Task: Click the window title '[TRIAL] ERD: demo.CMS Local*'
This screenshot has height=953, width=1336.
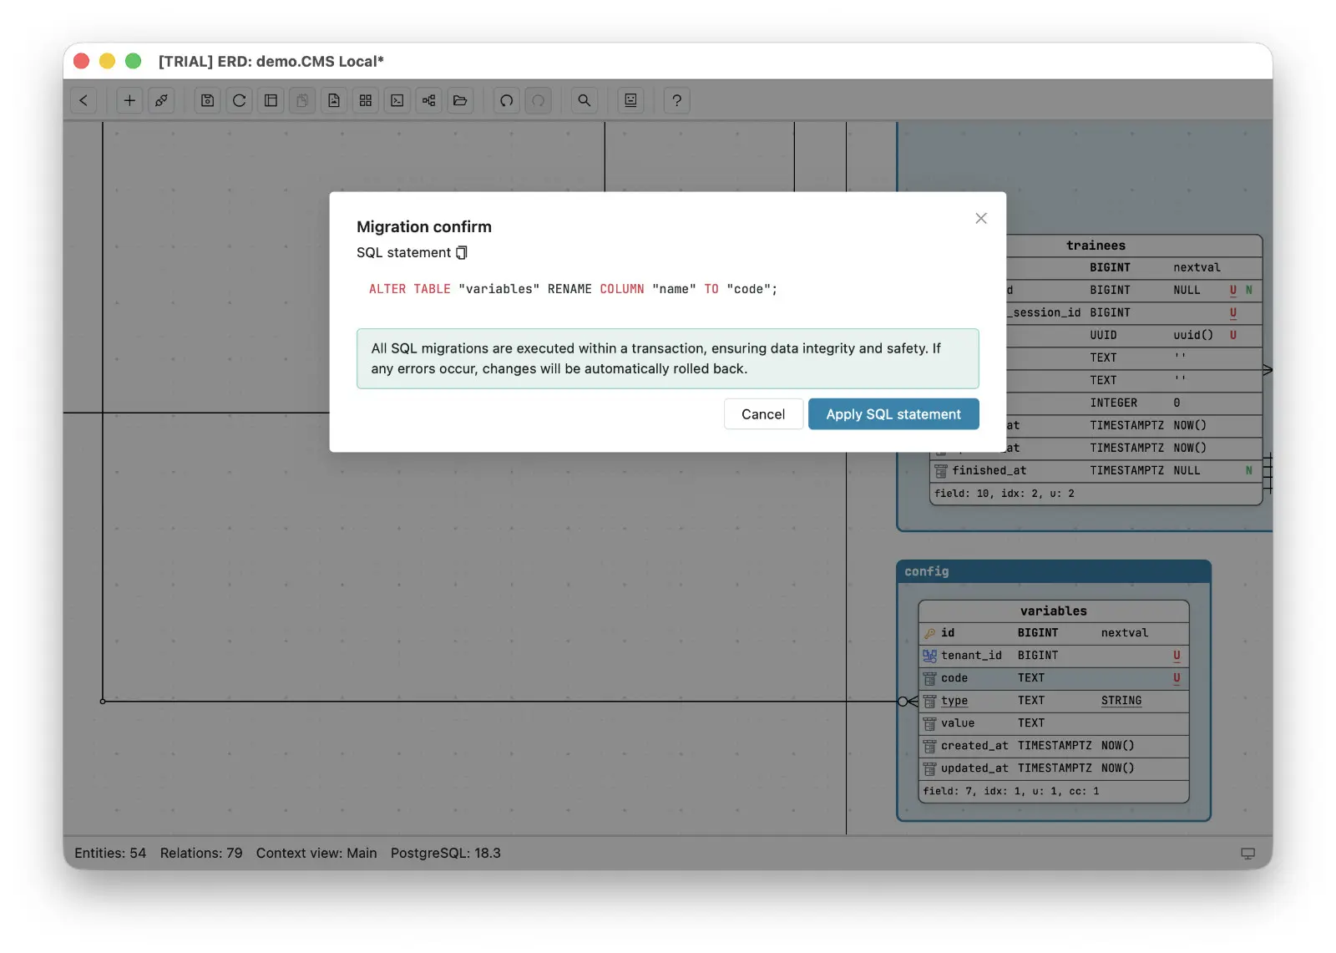Action: point(271,61)
